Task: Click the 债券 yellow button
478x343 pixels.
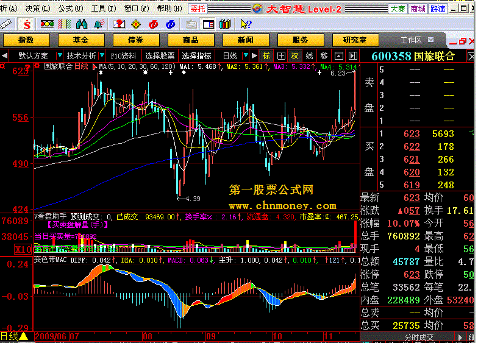Action: pos(135,40)
